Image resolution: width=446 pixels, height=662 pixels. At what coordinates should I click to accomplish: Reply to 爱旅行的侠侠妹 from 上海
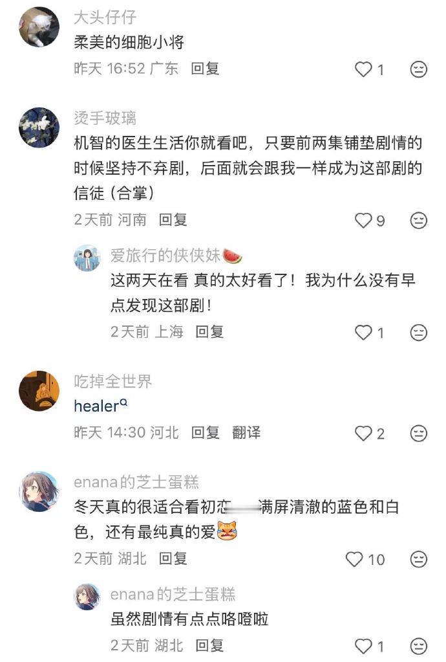pyautogui.click(x=209, y=332)
